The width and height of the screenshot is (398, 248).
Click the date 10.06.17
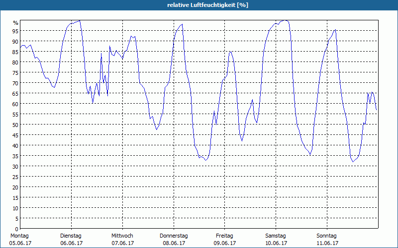276,243
